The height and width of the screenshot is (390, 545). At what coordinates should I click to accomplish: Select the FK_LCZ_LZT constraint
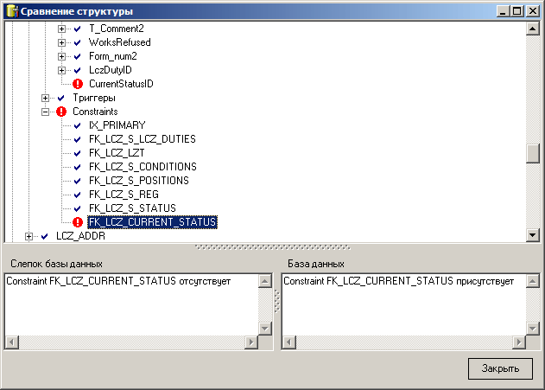click(117, 153)
